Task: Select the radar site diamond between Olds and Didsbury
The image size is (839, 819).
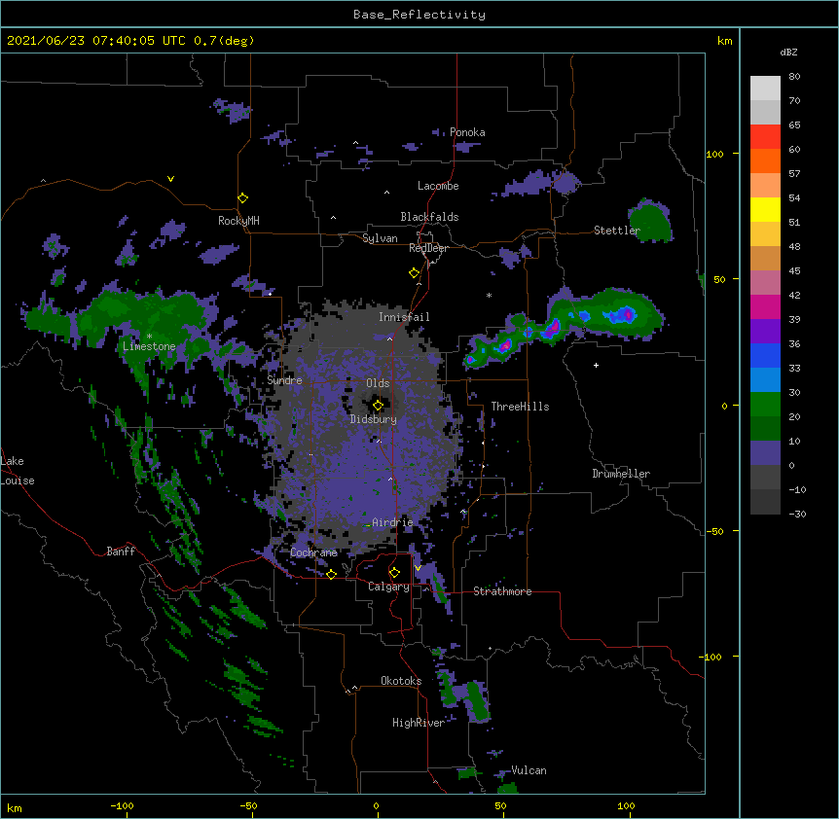Action: pyautogui.click(x=378, y=406)
